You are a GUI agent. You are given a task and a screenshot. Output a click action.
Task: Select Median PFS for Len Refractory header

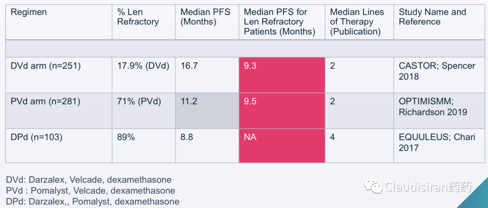pyautogui.click(x=282, y=22)
